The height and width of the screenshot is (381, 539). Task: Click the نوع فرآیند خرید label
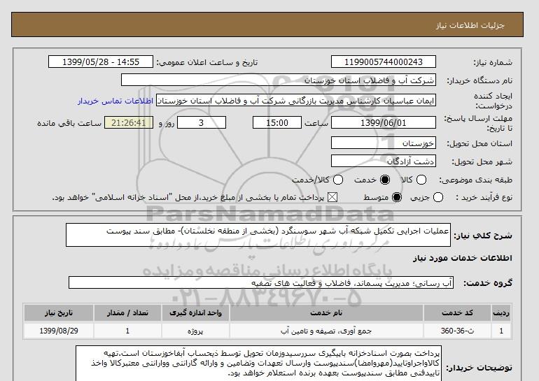point(484,197)
